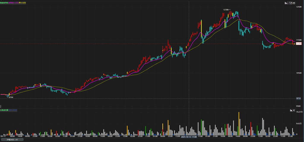Click the 9794 low price marker
This screenshot has width=304, height=142.
click(10, 97)
